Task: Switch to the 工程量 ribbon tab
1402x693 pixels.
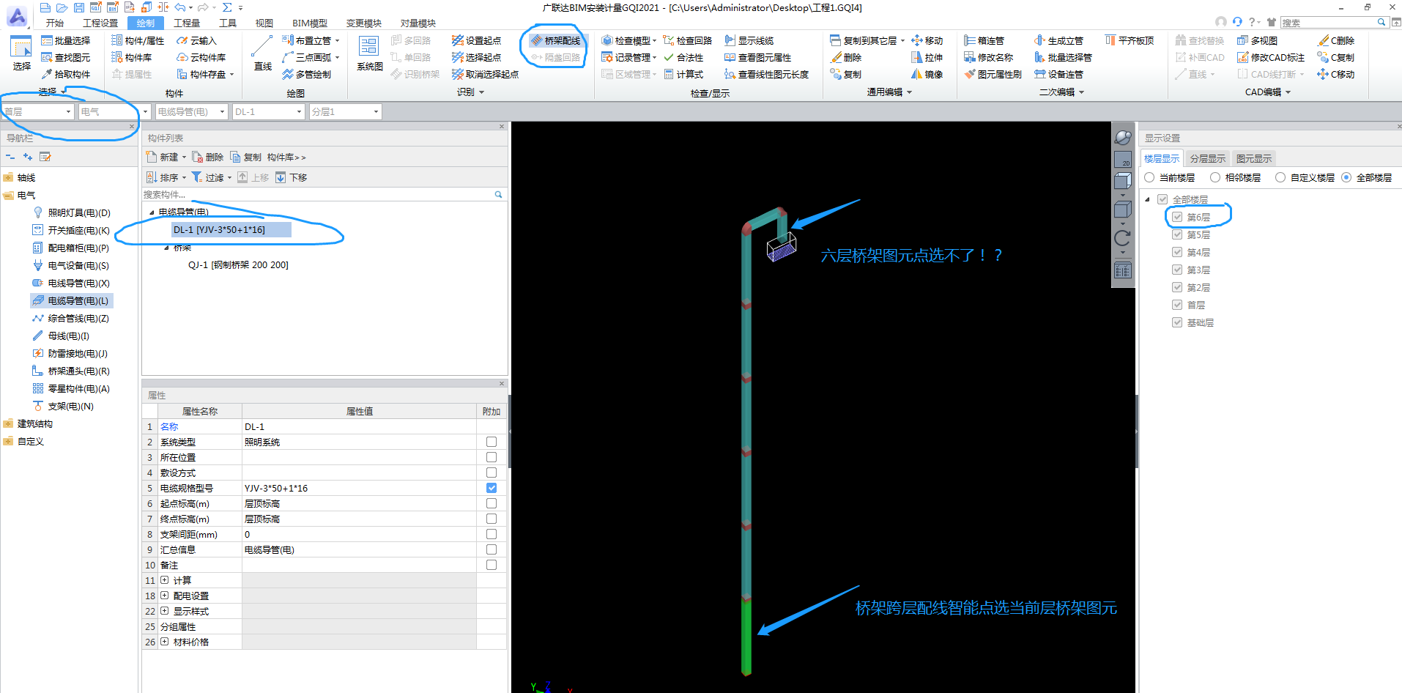Action: tap(187, 23)
